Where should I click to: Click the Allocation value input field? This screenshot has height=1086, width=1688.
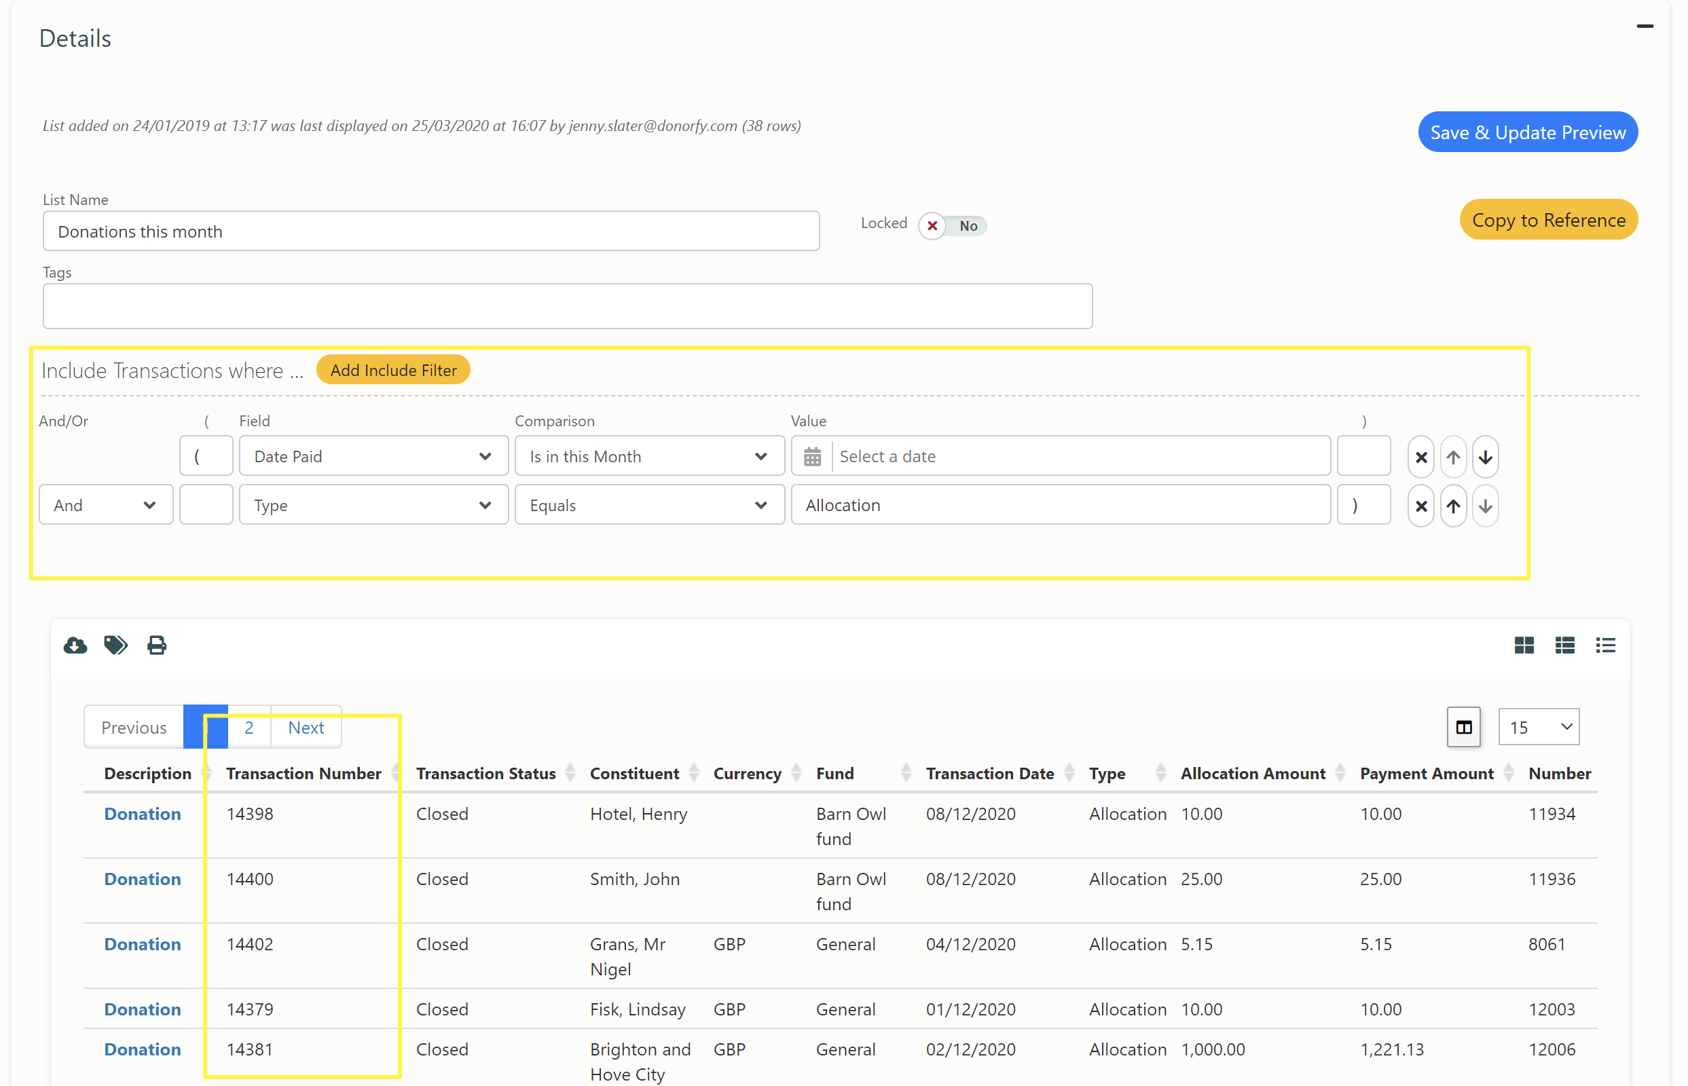click(x=1061, y=505)
